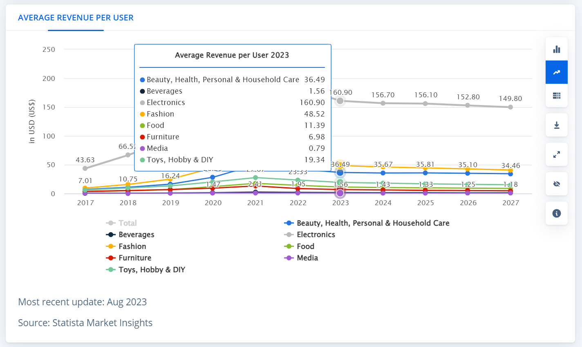Click the Electronics 2024 point labeled 156.70
Viewport: 582px width, 347px height.
click(383, 103)
